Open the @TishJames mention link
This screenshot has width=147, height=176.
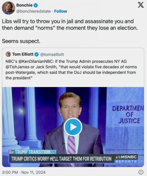point(18,67)
